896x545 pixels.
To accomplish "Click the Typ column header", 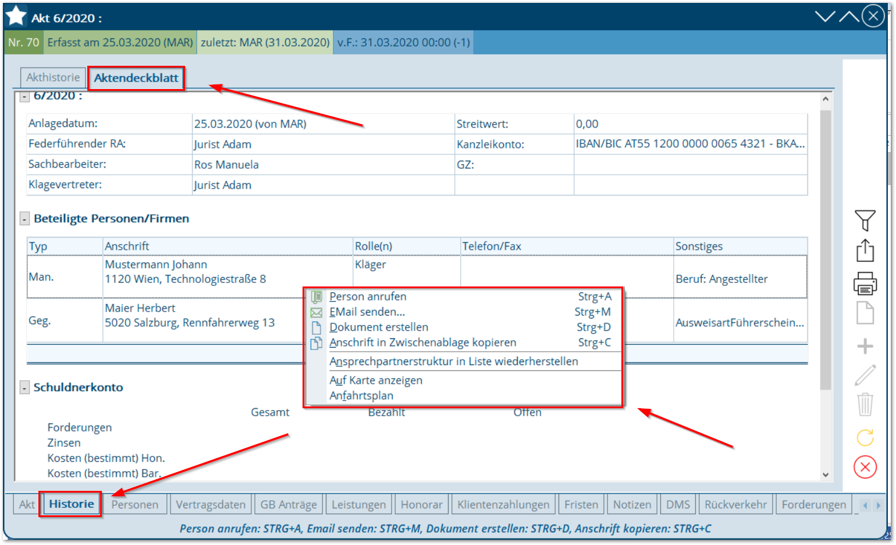I will (65, 246).
